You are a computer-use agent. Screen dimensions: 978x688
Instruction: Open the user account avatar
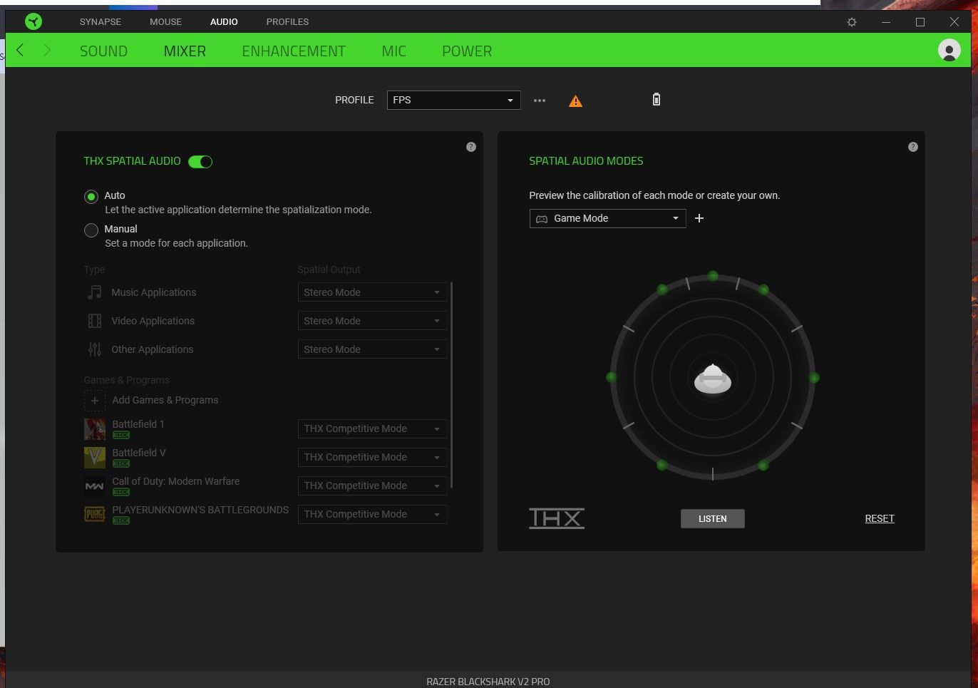coord(949,50)
